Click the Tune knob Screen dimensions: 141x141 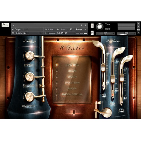click(100, 27)
